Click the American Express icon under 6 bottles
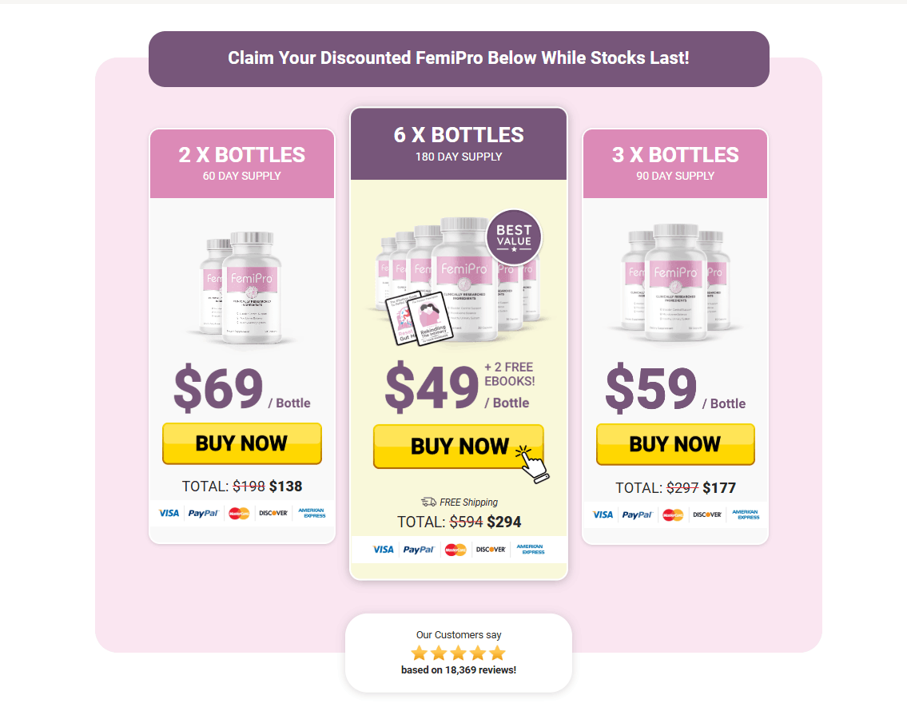The width and height of the screenshot is (907, 707). click(531, 549)
